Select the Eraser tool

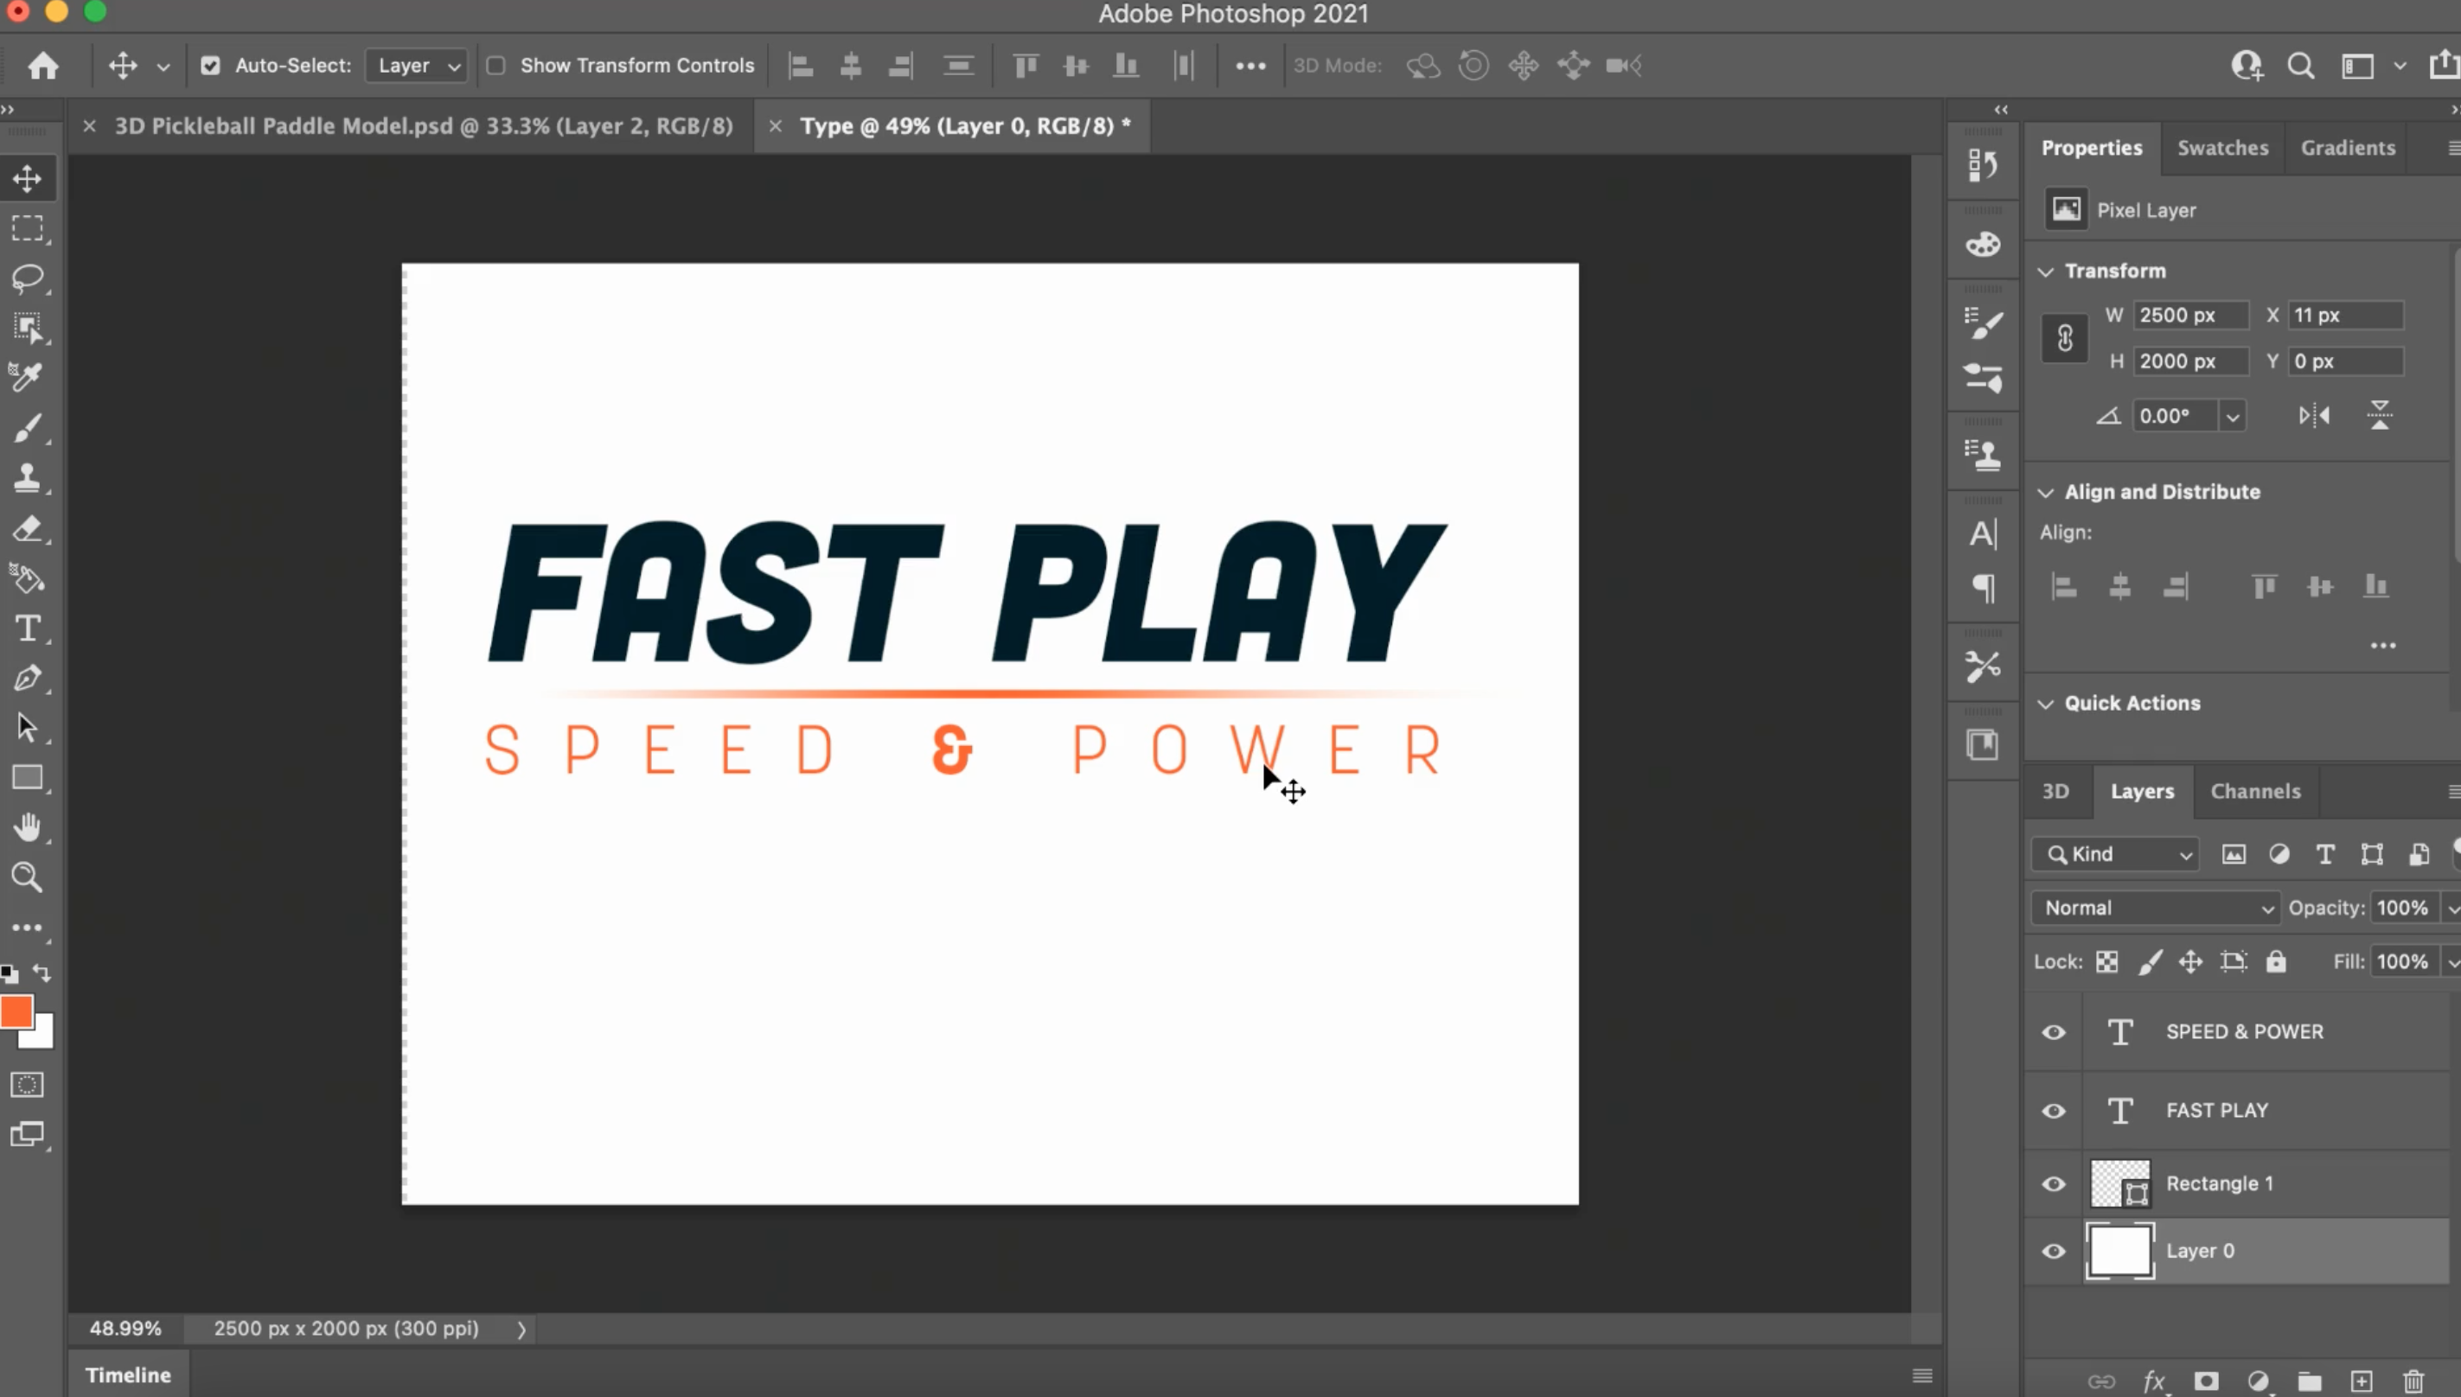27,529
